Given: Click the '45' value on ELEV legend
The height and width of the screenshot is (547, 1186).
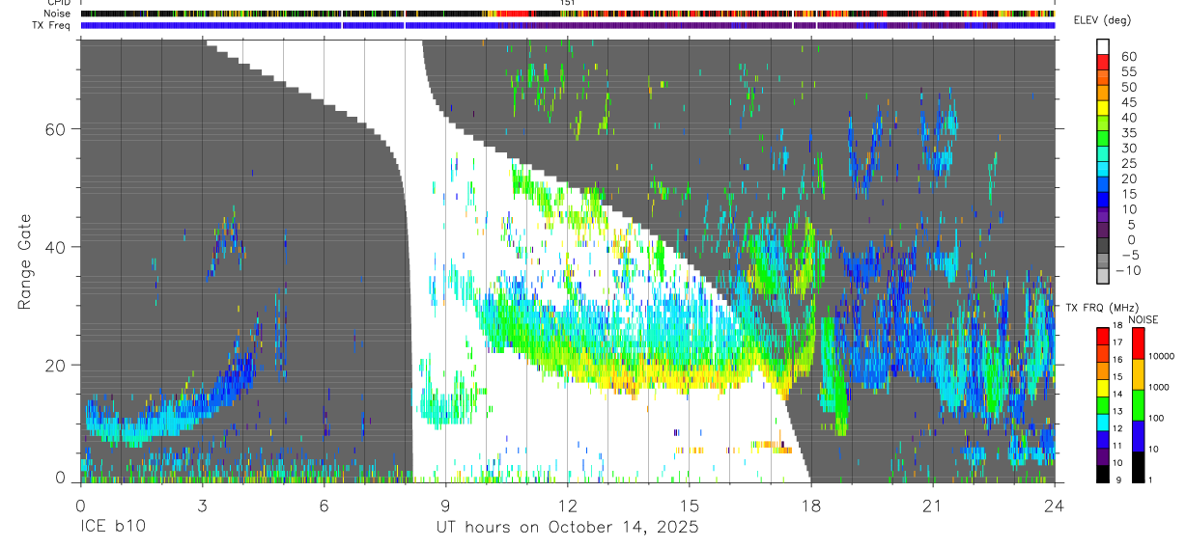Looking at the screenshot, I should tap(1129, 102).
